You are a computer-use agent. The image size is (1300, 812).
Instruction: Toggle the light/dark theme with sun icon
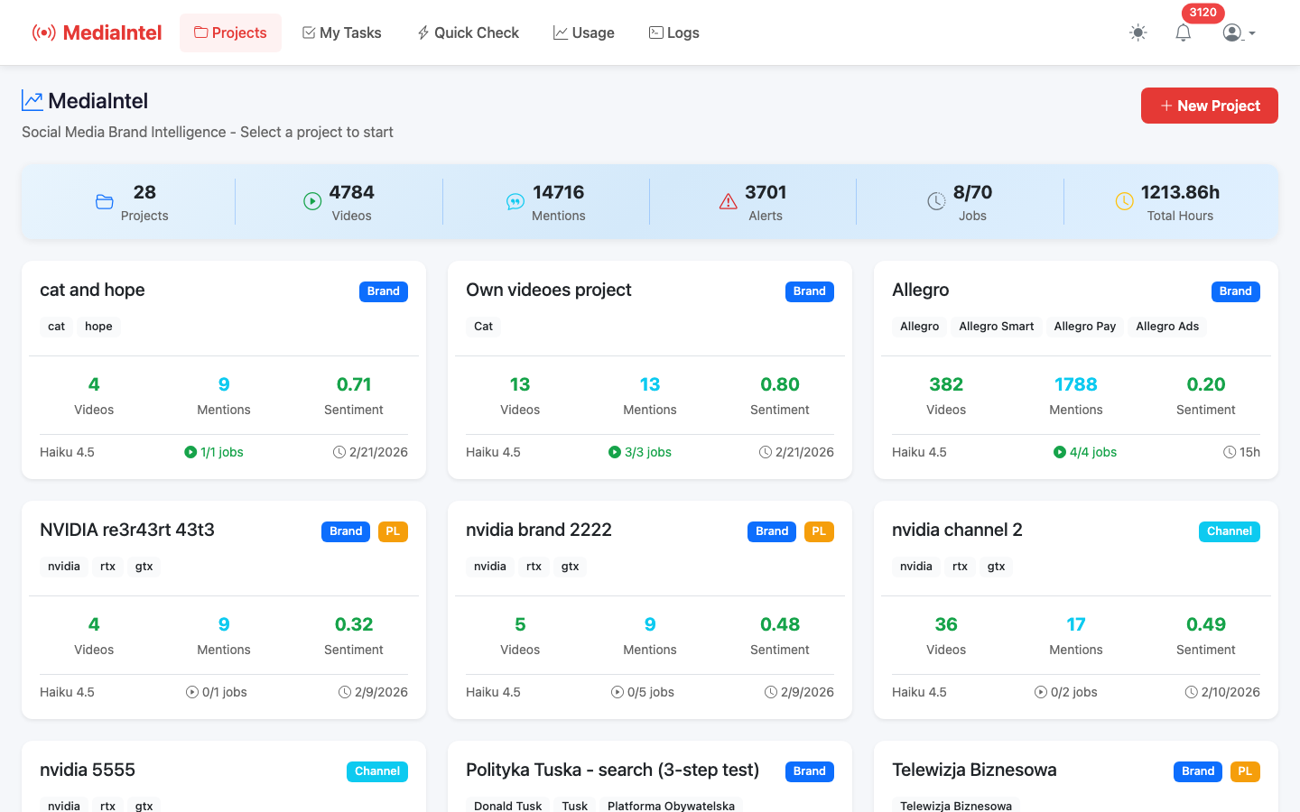(1137, 32)
